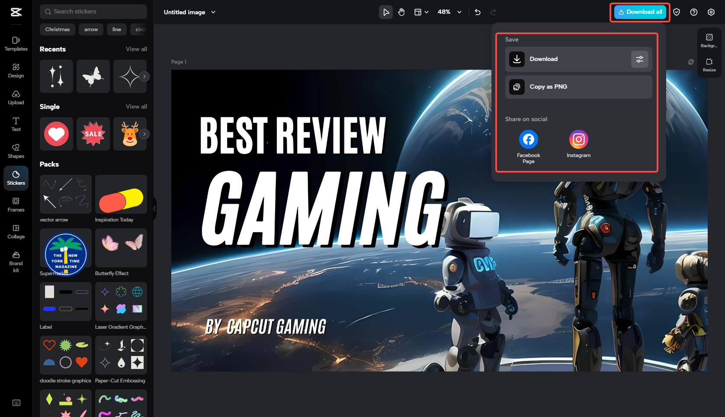Open the layout view dropdown
This screenshot has height=417, width=725.
click(x=421, y=12)
